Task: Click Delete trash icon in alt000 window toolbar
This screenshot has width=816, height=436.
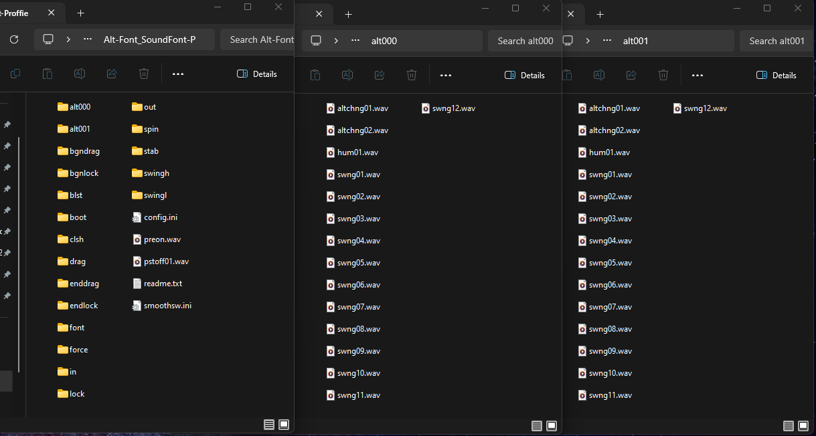Action: click(x=412, y=75)
